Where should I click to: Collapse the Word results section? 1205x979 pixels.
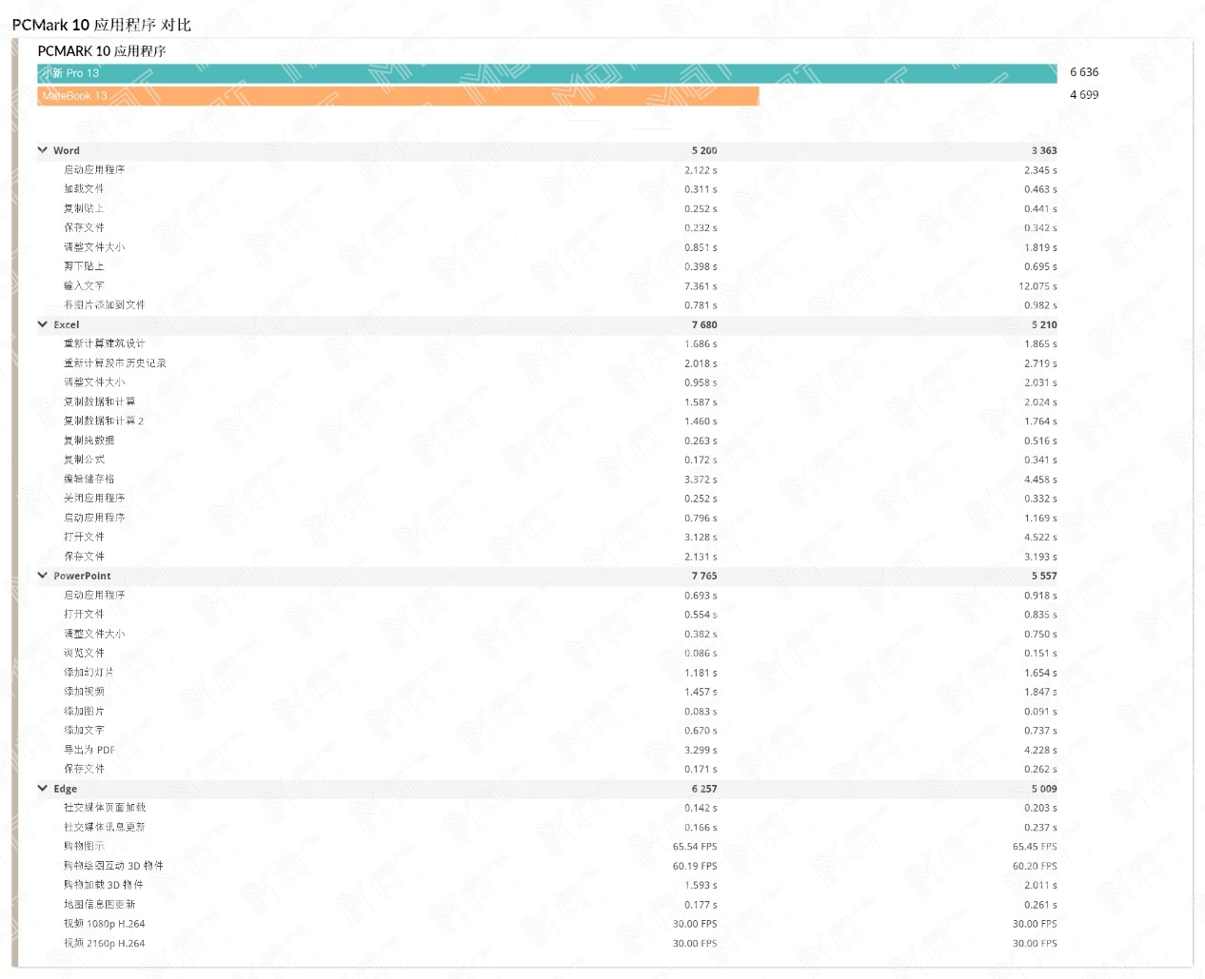tap(43, 150)
